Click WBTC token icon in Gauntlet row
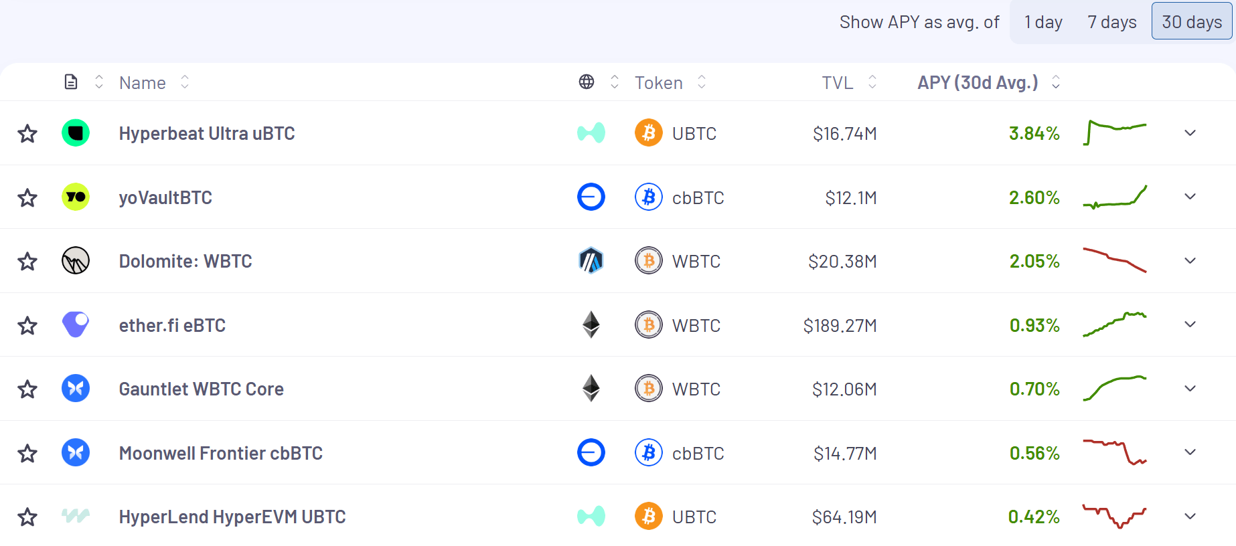This screenshot has height=546, width=1236. [x=649, y=388]
